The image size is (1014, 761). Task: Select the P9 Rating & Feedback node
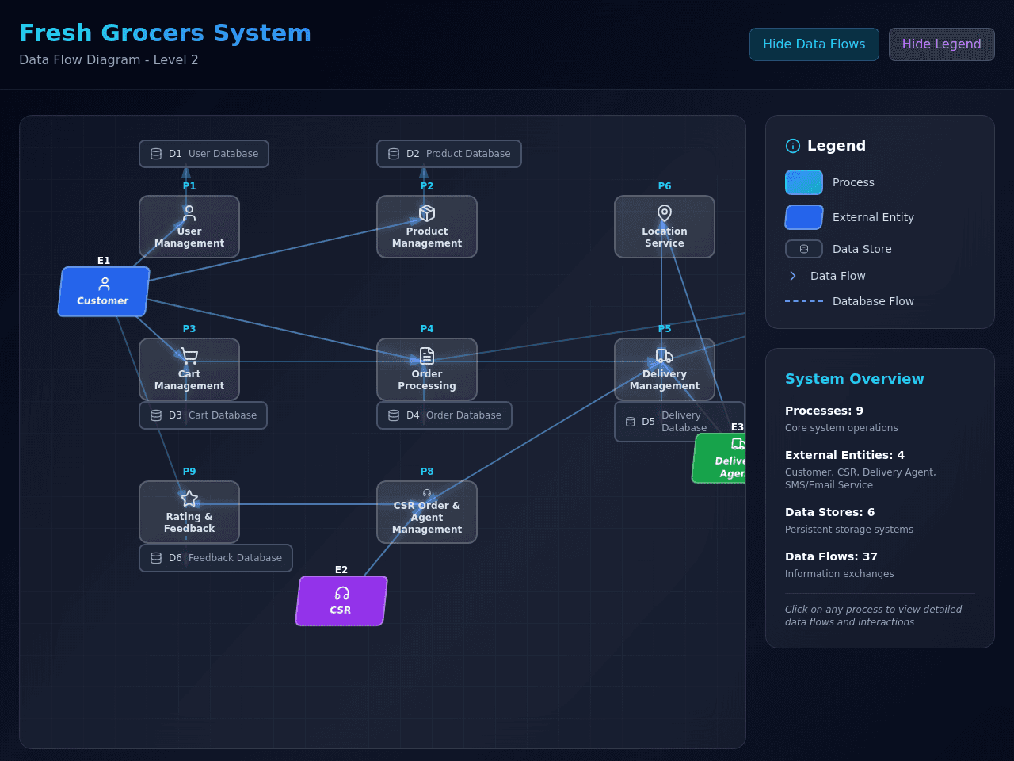[x=189, y=512]
